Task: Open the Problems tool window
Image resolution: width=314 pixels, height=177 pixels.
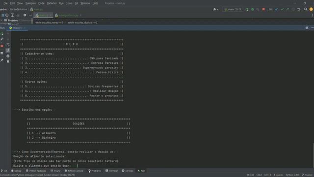Action: coord(95,171)
